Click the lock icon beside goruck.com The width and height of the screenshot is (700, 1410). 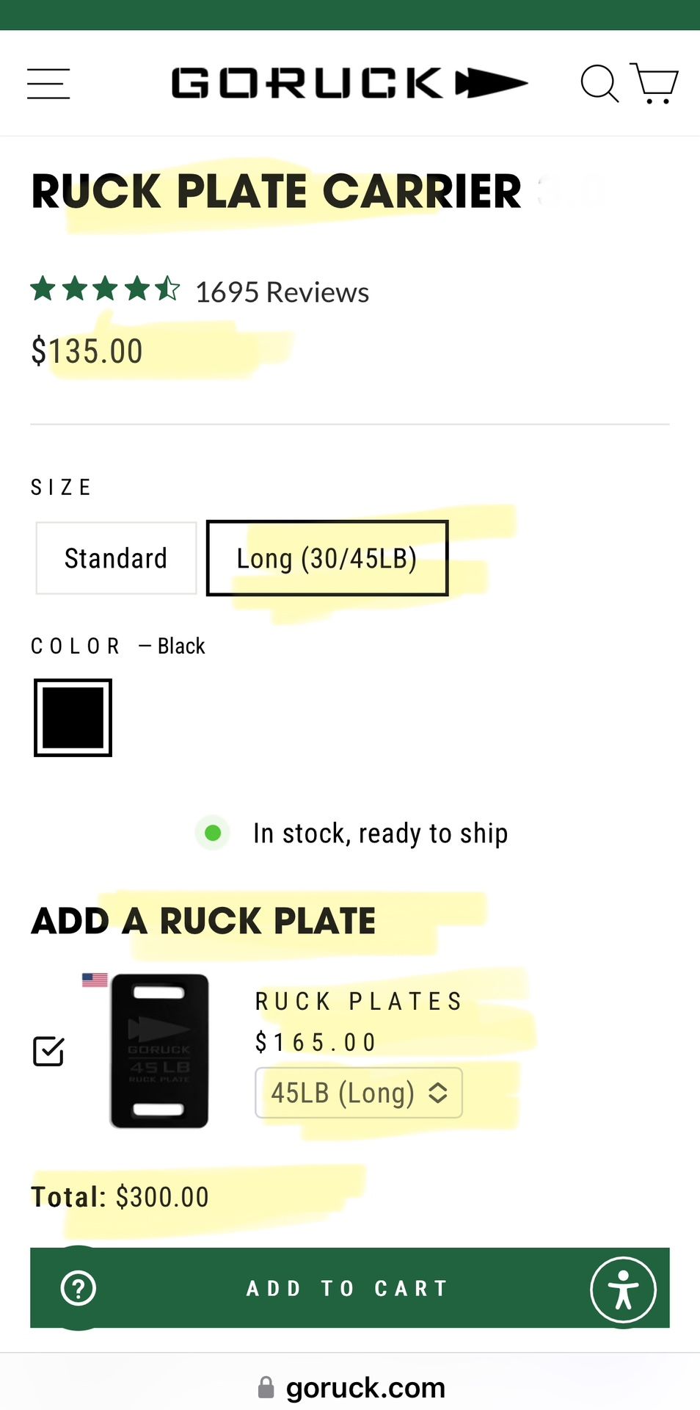pyautogui.click(x=266, y=1388)
